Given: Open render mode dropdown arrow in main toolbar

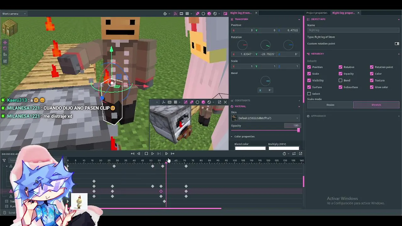Looking at the screenshot, I should pyautogui.click(x=220, y=13).
